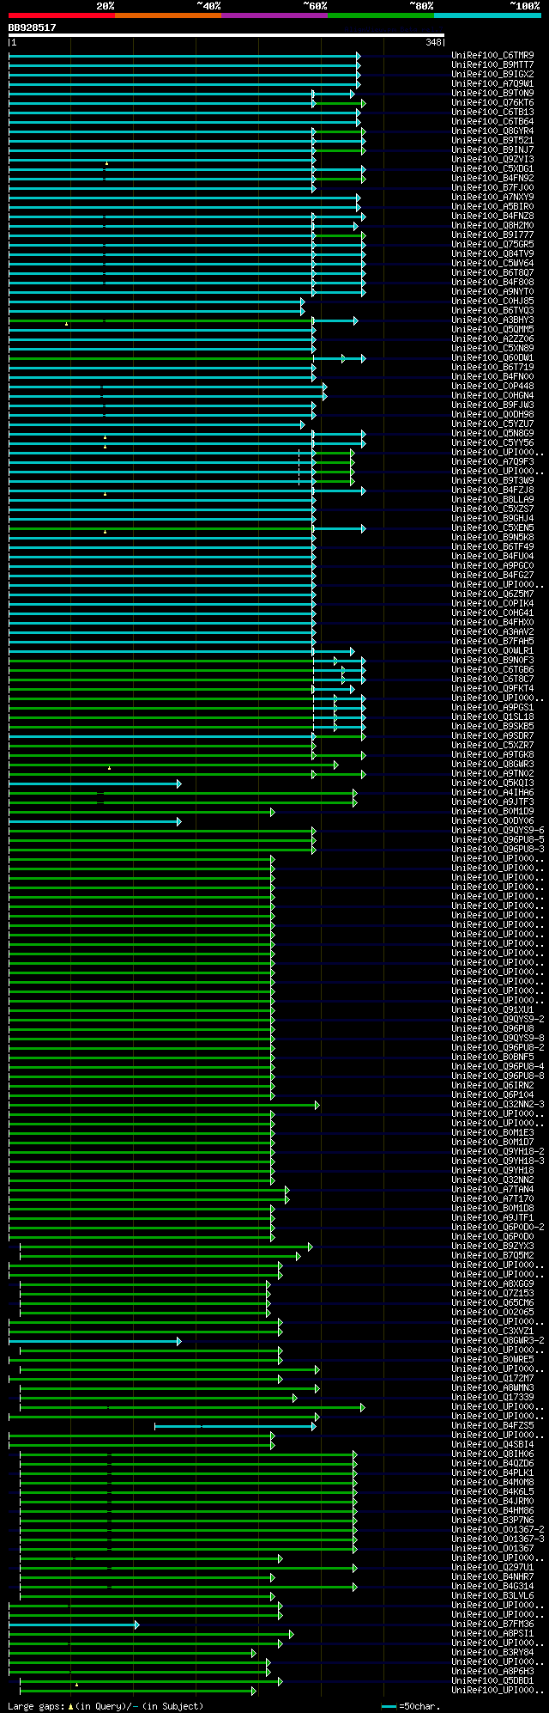549x1713 pixels.
Task: Click hit label UniRef100_B7FM36
Action: point(493,1624)
